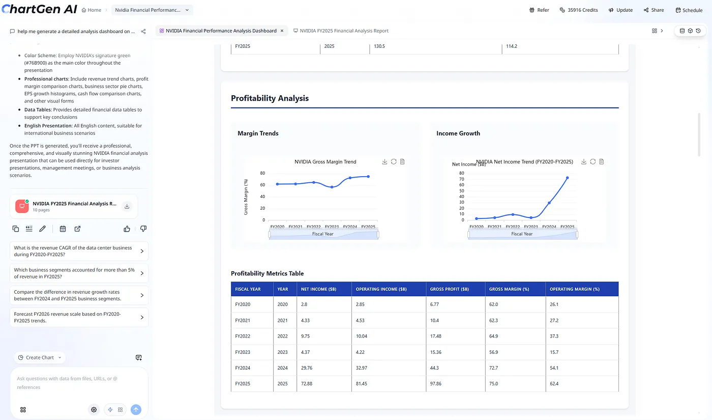This screenshot has width=712, height=420.
Task: Click the Share button in header
Action: tap(654, 10)
